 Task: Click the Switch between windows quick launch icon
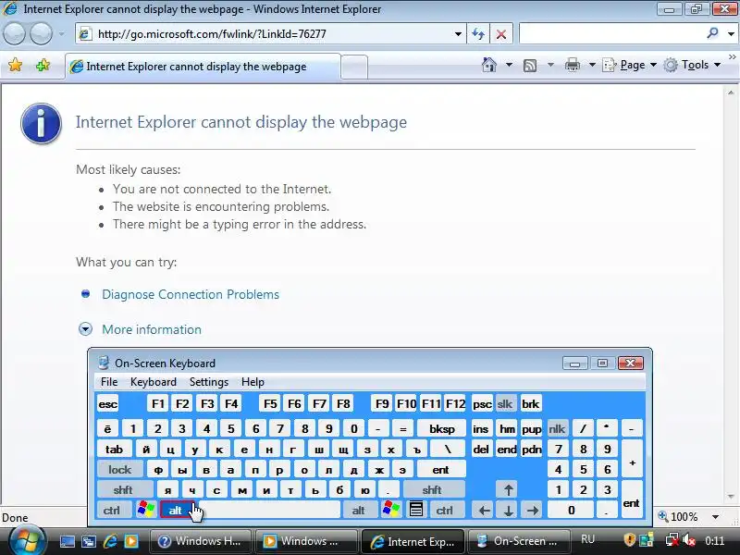pos(89,541)
